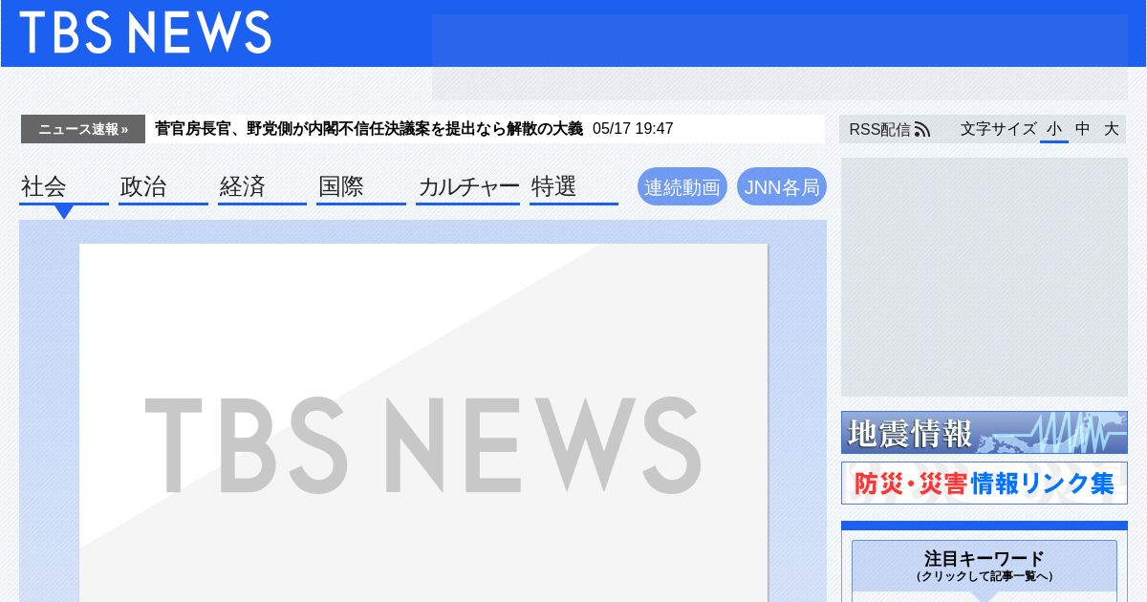This screenshot has width=1147, height=602.
Task: Click the main TBS NEWS video placeholder
Action: coord(423,422)
